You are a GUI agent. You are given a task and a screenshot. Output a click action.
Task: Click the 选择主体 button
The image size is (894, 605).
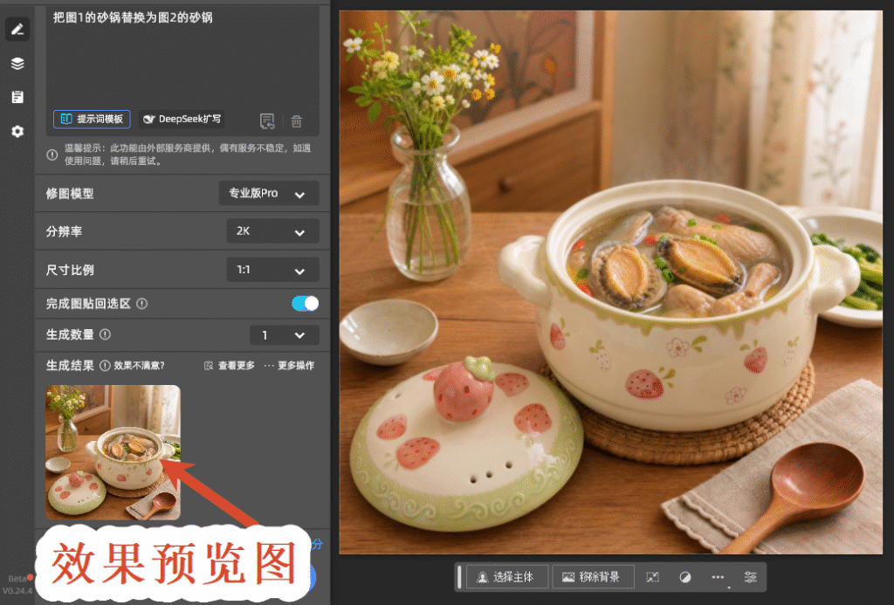click(507, 577)
